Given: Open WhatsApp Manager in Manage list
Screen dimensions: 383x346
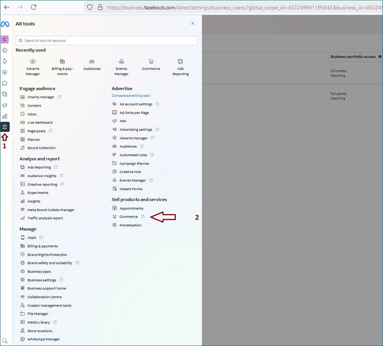Looking at the screenshot, I should 44,339.
